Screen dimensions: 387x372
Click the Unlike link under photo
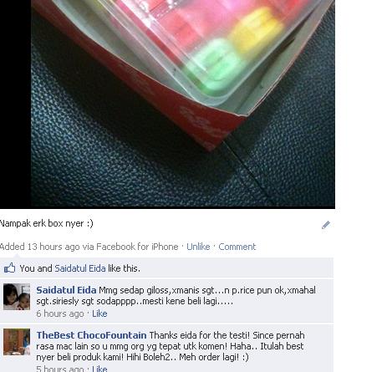(198, 247)
